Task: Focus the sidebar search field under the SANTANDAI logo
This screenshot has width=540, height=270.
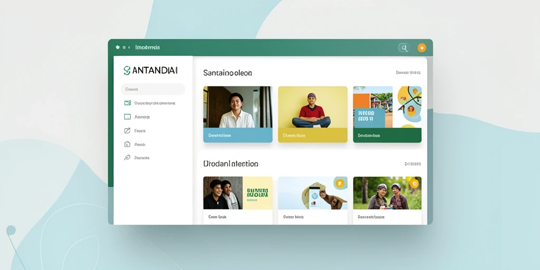Action: point(153,89)
